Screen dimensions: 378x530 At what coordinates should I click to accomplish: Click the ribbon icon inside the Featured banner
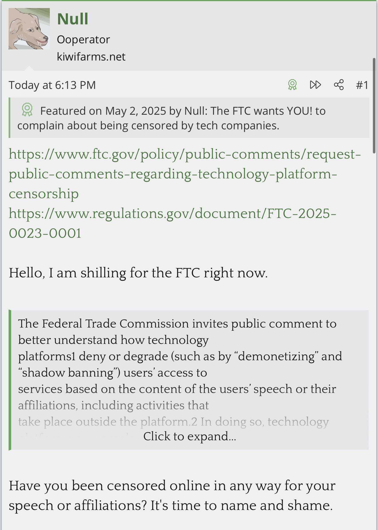pos(27,110)
